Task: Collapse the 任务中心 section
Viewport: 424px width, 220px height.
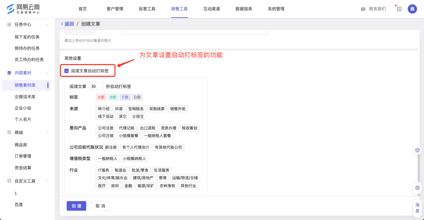Action: click(x=46, y=24)
